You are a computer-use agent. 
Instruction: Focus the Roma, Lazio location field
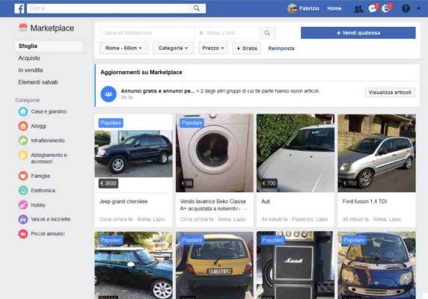pos(227,33)
